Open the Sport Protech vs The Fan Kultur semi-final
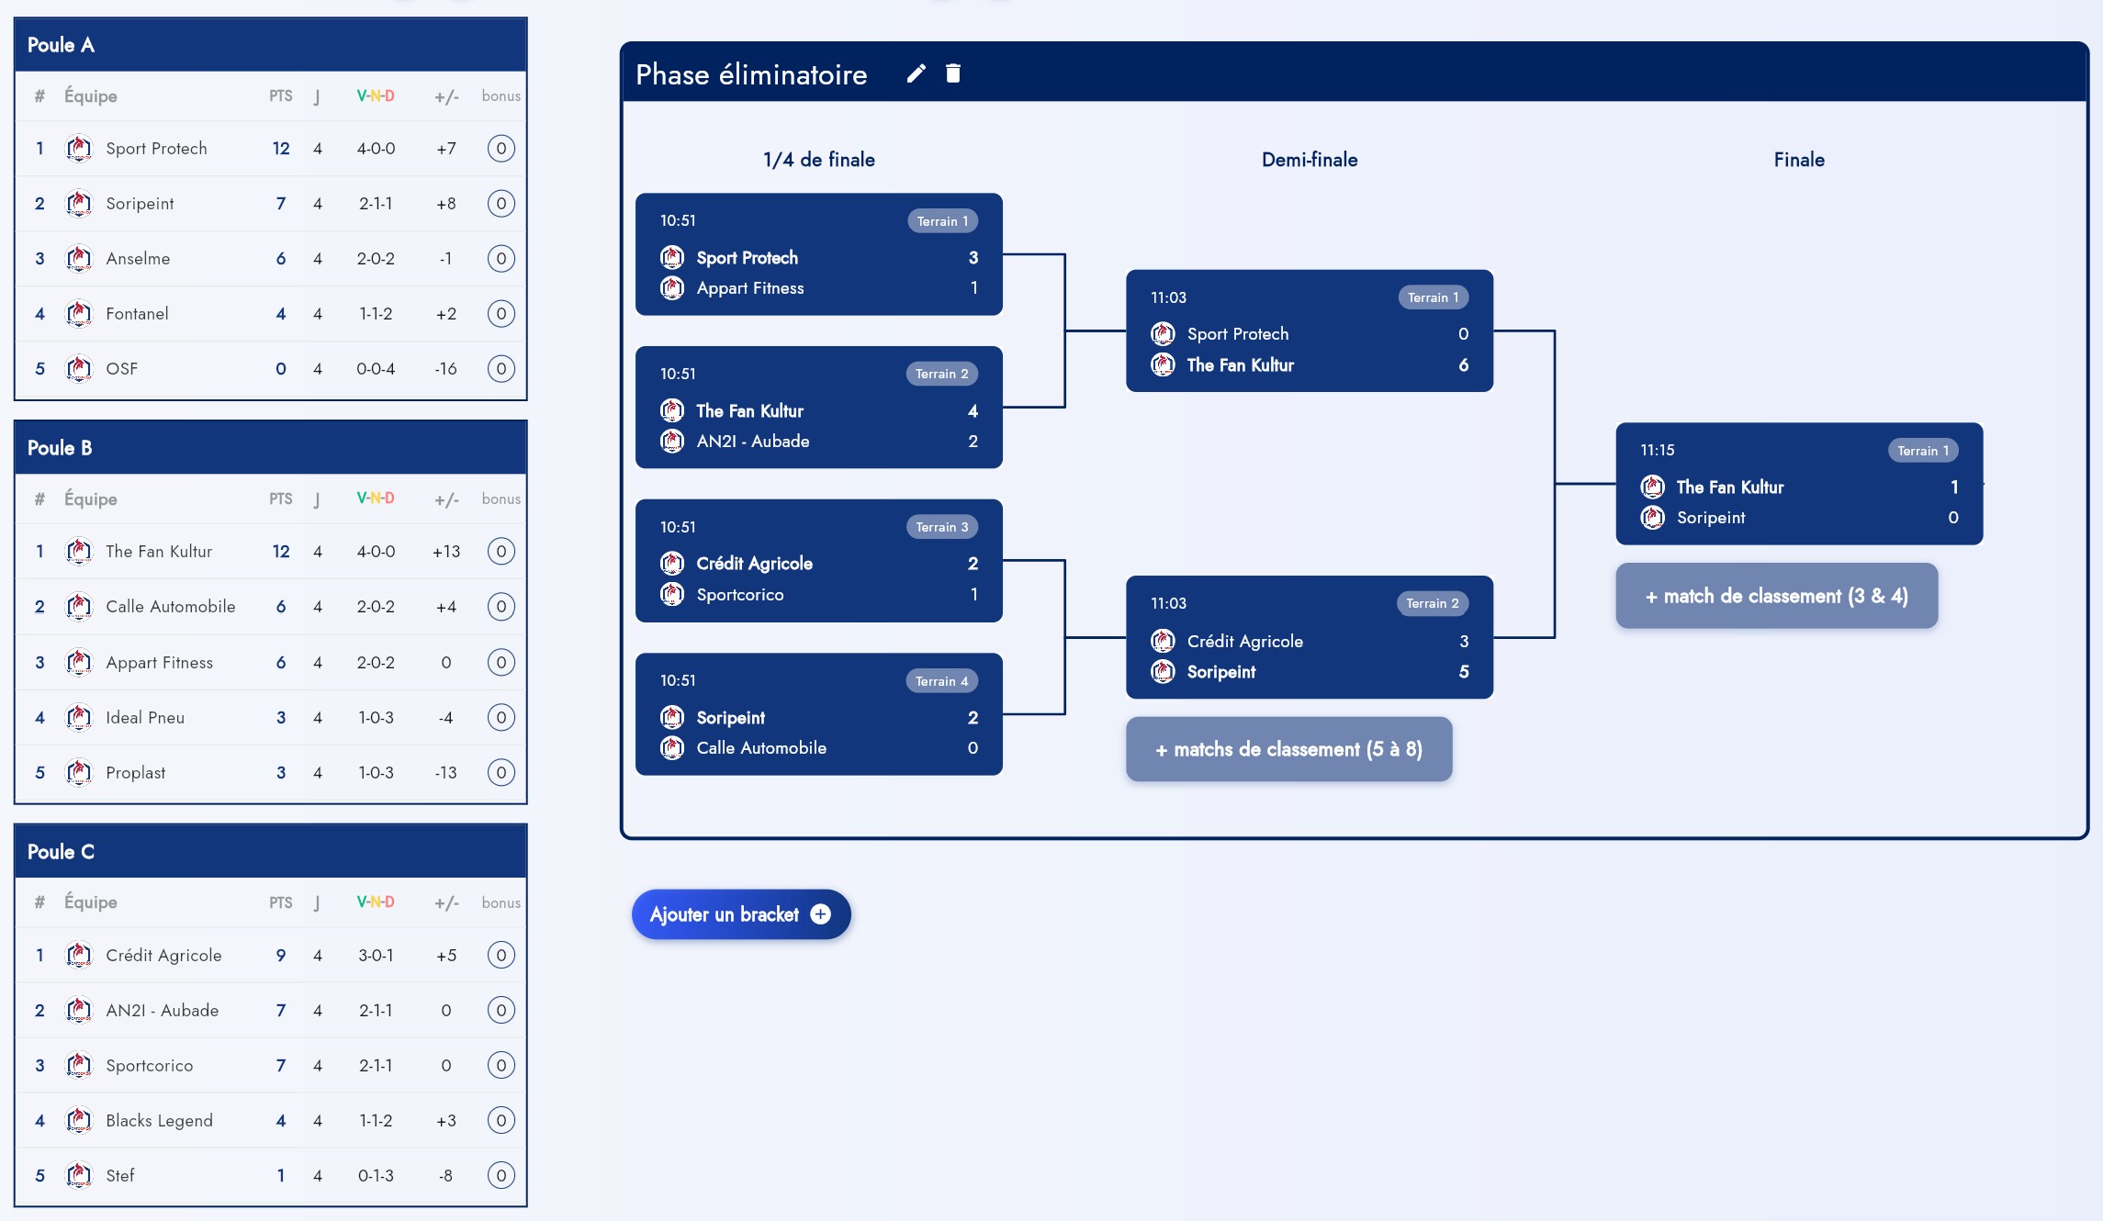 pos(1309,331)
